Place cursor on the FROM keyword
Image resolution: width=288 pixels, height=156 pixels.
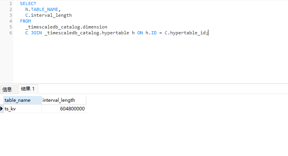(25, 21)
